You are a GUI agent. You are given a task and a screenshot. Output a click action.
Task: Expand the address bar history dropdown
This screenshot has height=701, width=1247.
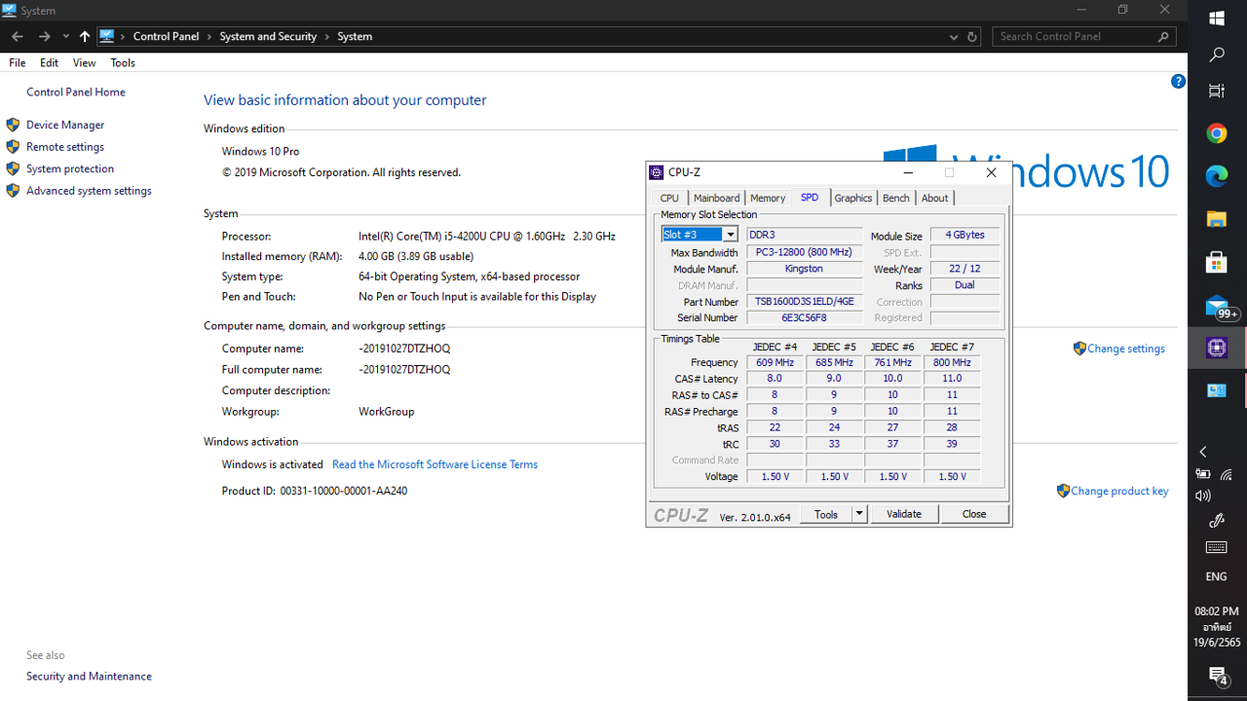(954, 36)
